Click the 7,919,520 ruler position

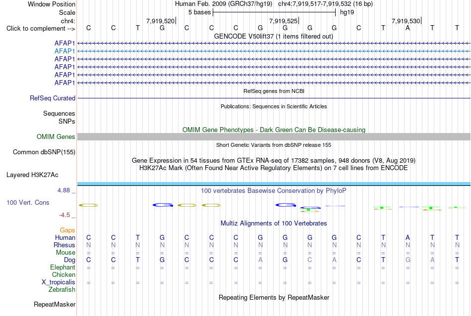tap(161, 21)
